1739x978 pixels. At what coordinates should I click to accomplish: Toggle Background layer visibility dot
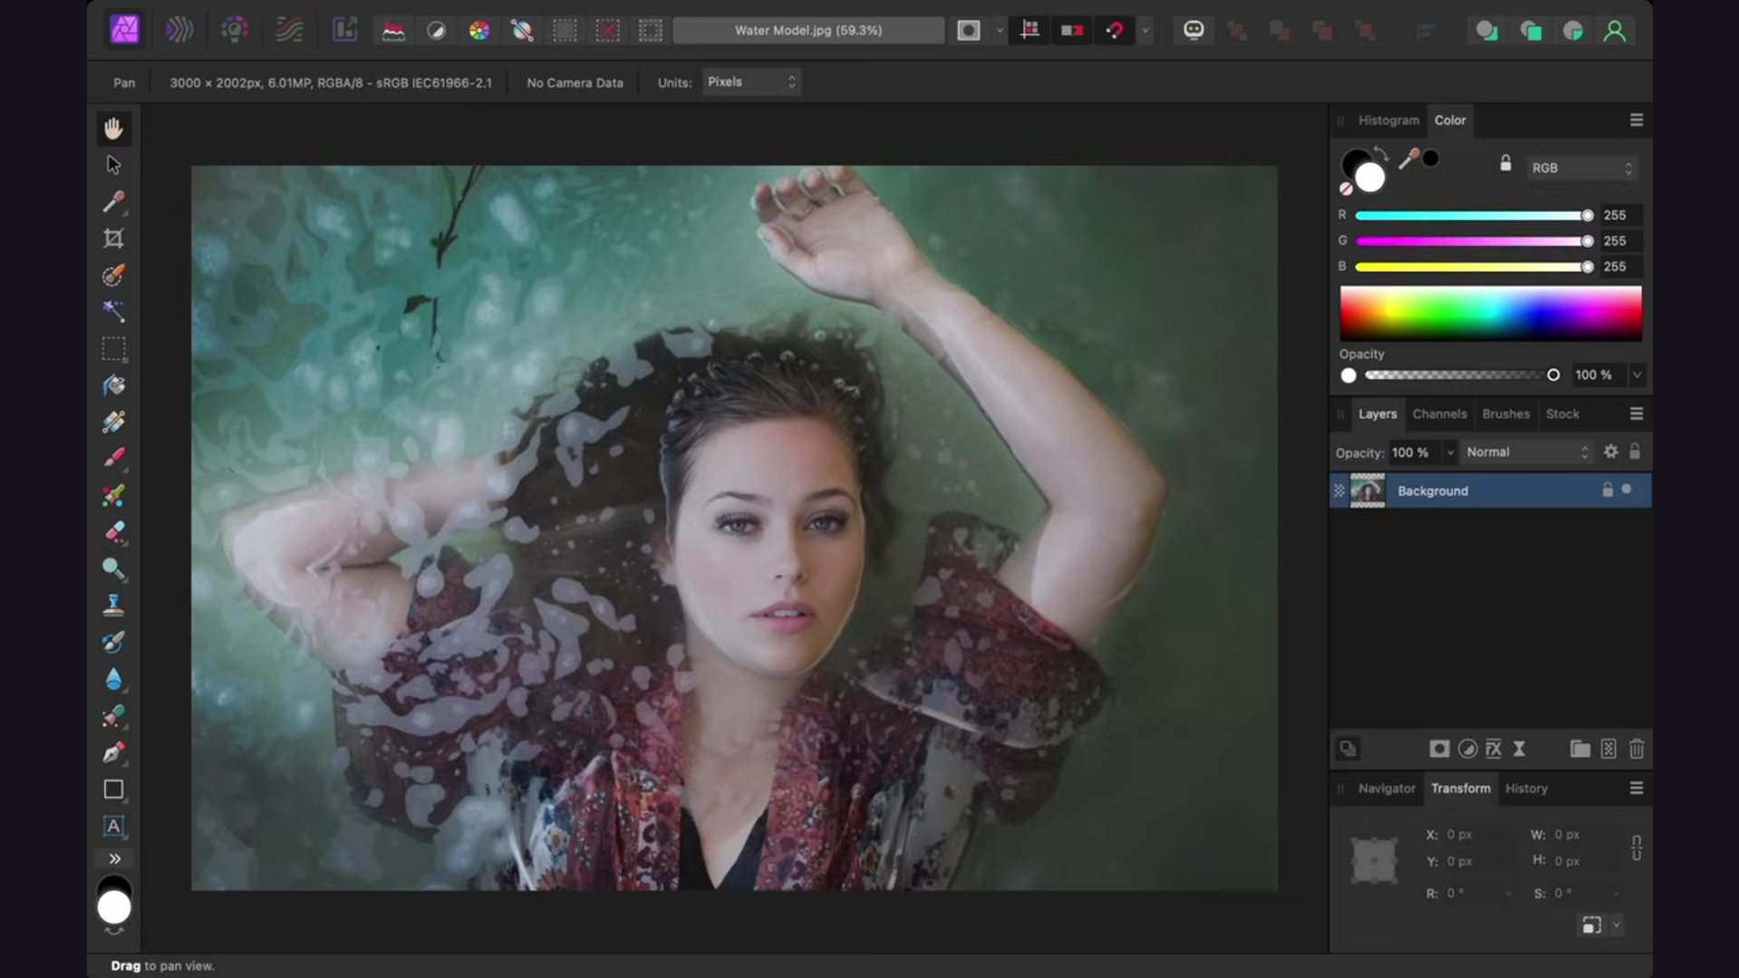[x=1628, y=489]
